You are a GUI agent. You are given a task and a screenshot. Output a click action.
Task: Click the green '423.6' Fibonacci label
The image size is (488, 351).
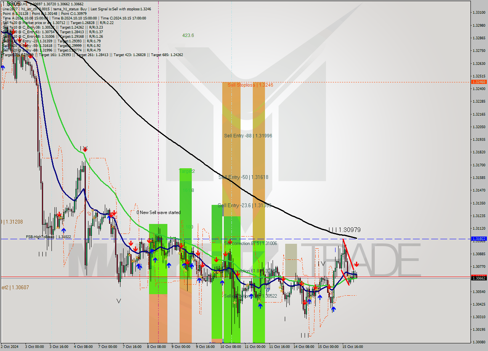(188, 35)
